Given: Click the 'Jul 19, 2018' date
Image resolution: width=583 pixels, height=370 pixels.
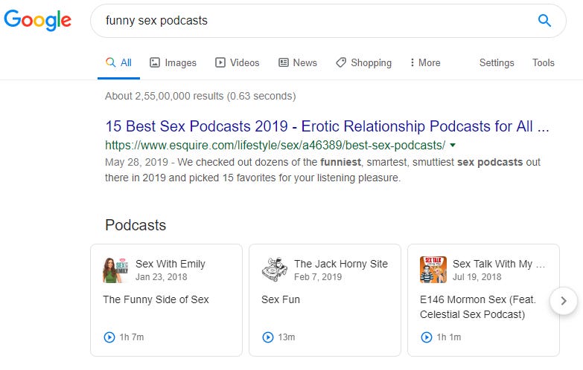Looking at the screenshot, I should pos(477,277).
